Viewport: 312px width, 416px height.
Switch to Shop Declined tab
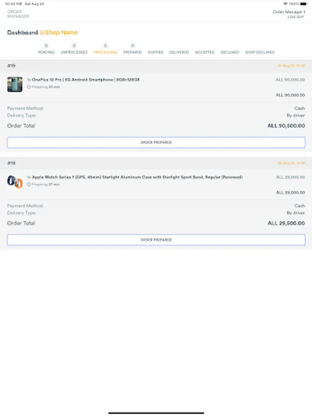coord(259,52)
